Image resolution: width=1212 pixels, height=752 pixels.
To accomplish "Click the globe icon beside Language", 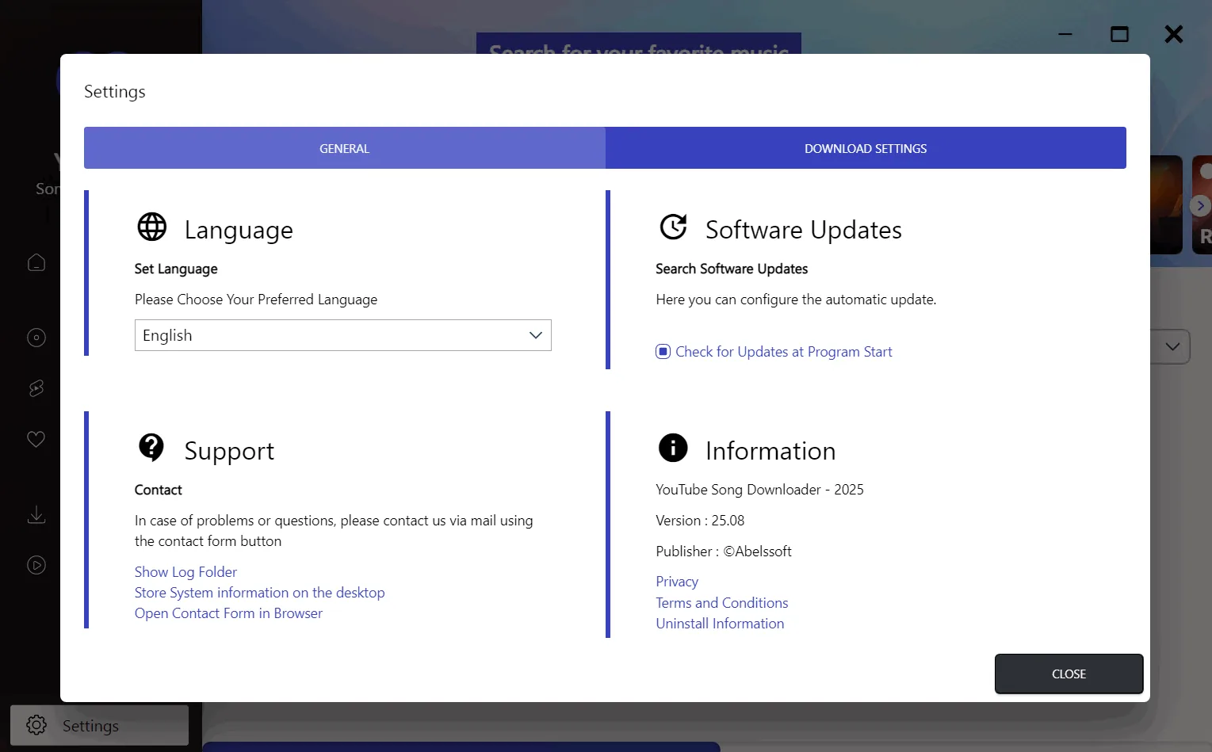I will coord(152,227).
